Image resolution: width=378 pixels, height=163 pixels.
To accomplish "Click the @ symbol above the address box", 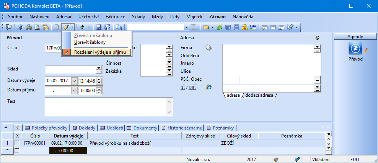I will pos(317,38).
